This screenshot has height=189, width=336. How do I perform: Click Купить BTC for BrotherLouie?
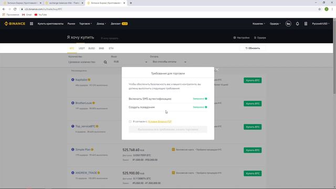(x=253, y=104)
